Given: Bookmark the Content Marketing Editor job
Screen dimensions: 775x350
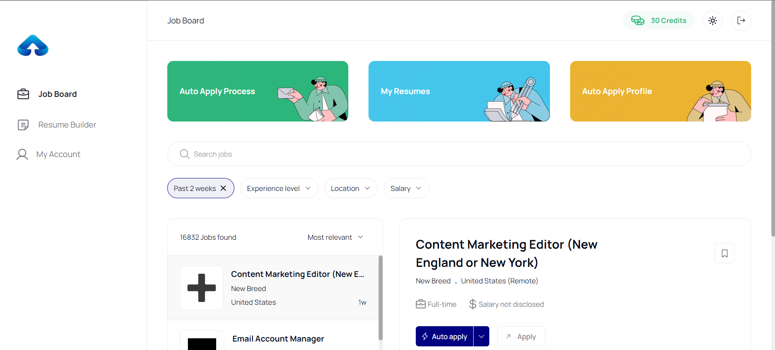Looking at the screenshot, I should (x=724, y=253).
